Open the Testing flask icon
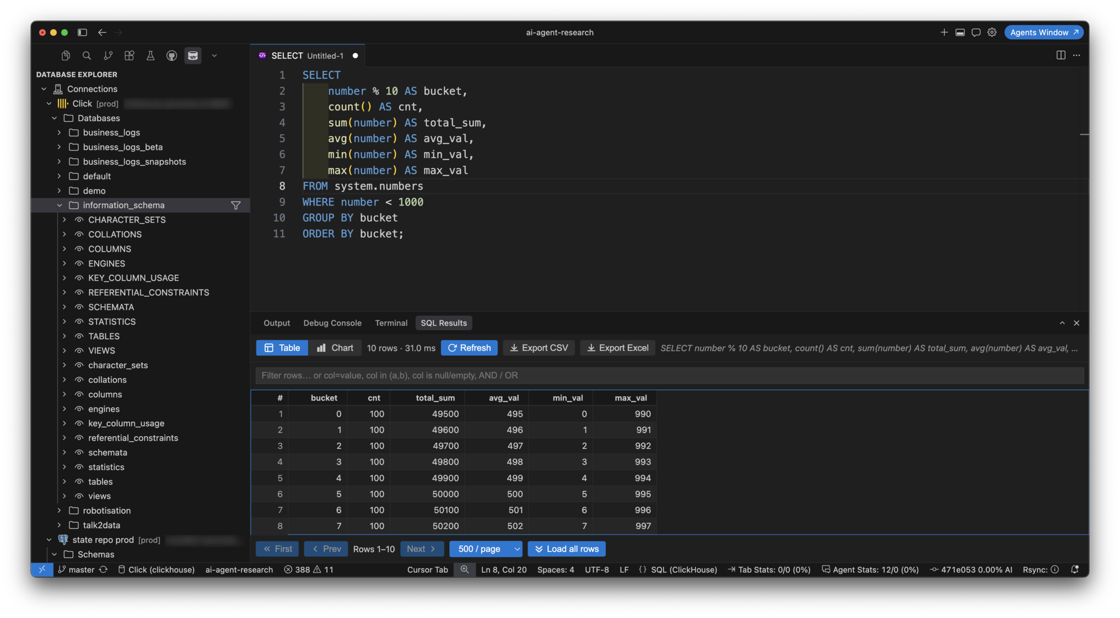Image resolution: width=1120 pixels, height=618 pixels. [150, 56]
